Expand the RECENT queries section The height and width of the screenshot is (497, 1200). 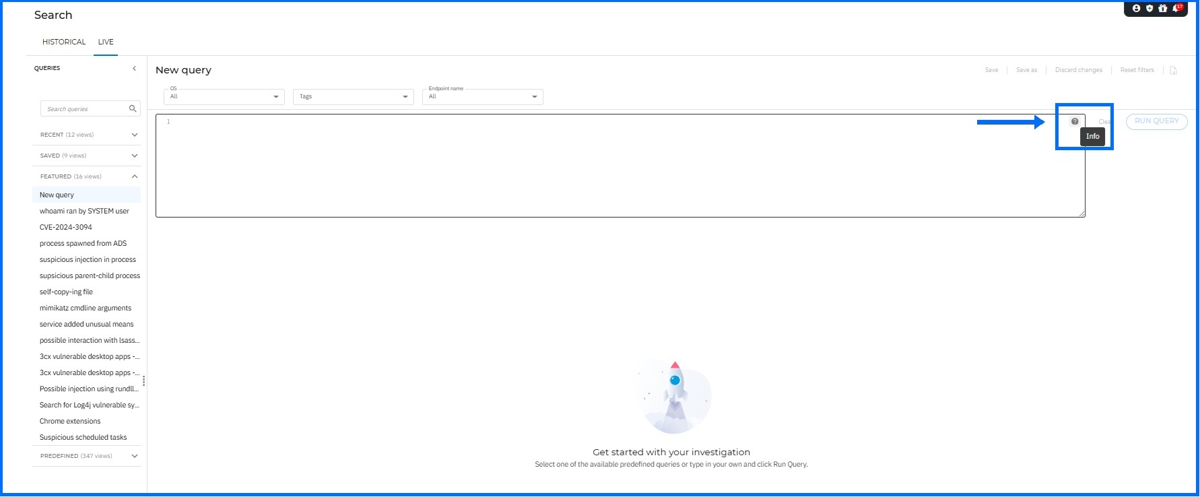coord(87,135)
